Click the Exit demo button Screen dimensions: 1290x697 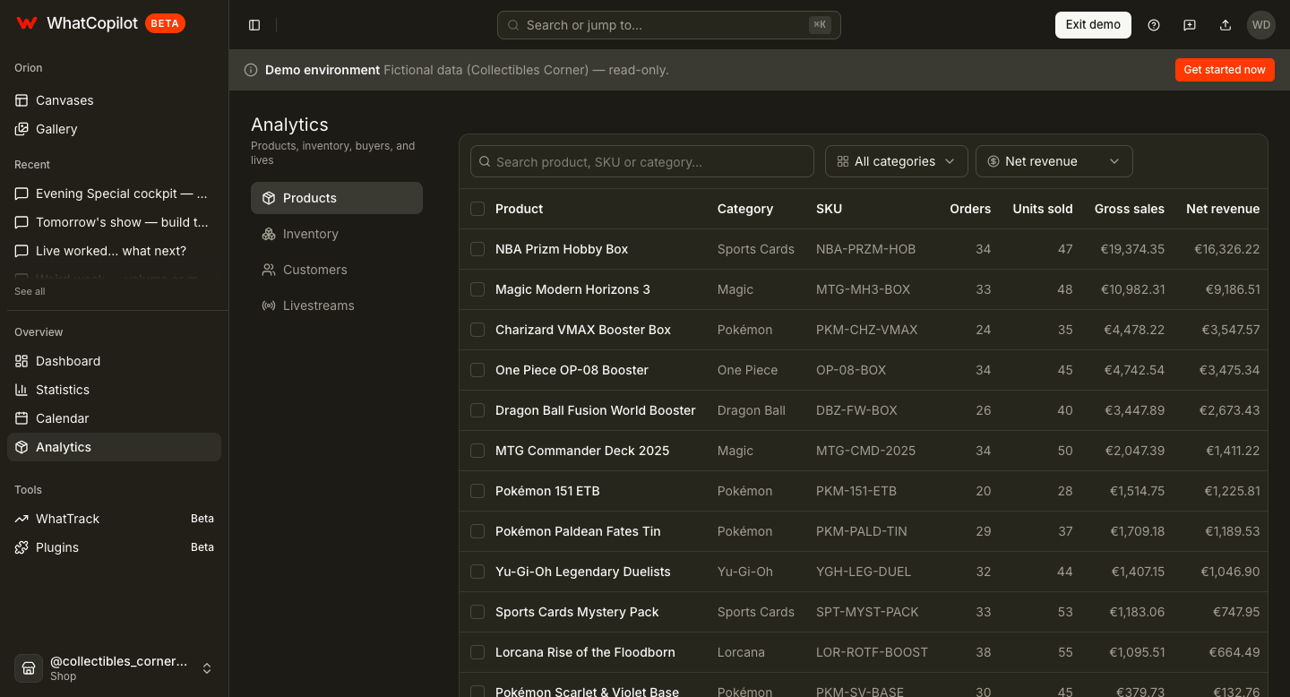coord(1093,25)
